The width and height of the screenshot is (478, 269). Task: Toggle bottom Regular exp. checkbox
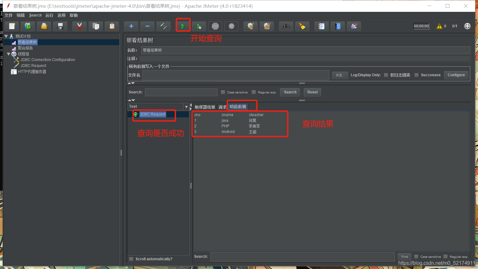point(445,257)
